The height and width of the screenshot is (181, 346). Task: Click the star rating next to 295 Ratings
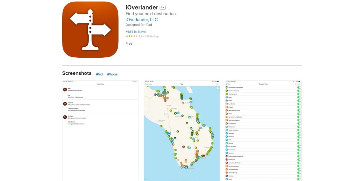tap(131, 36)
